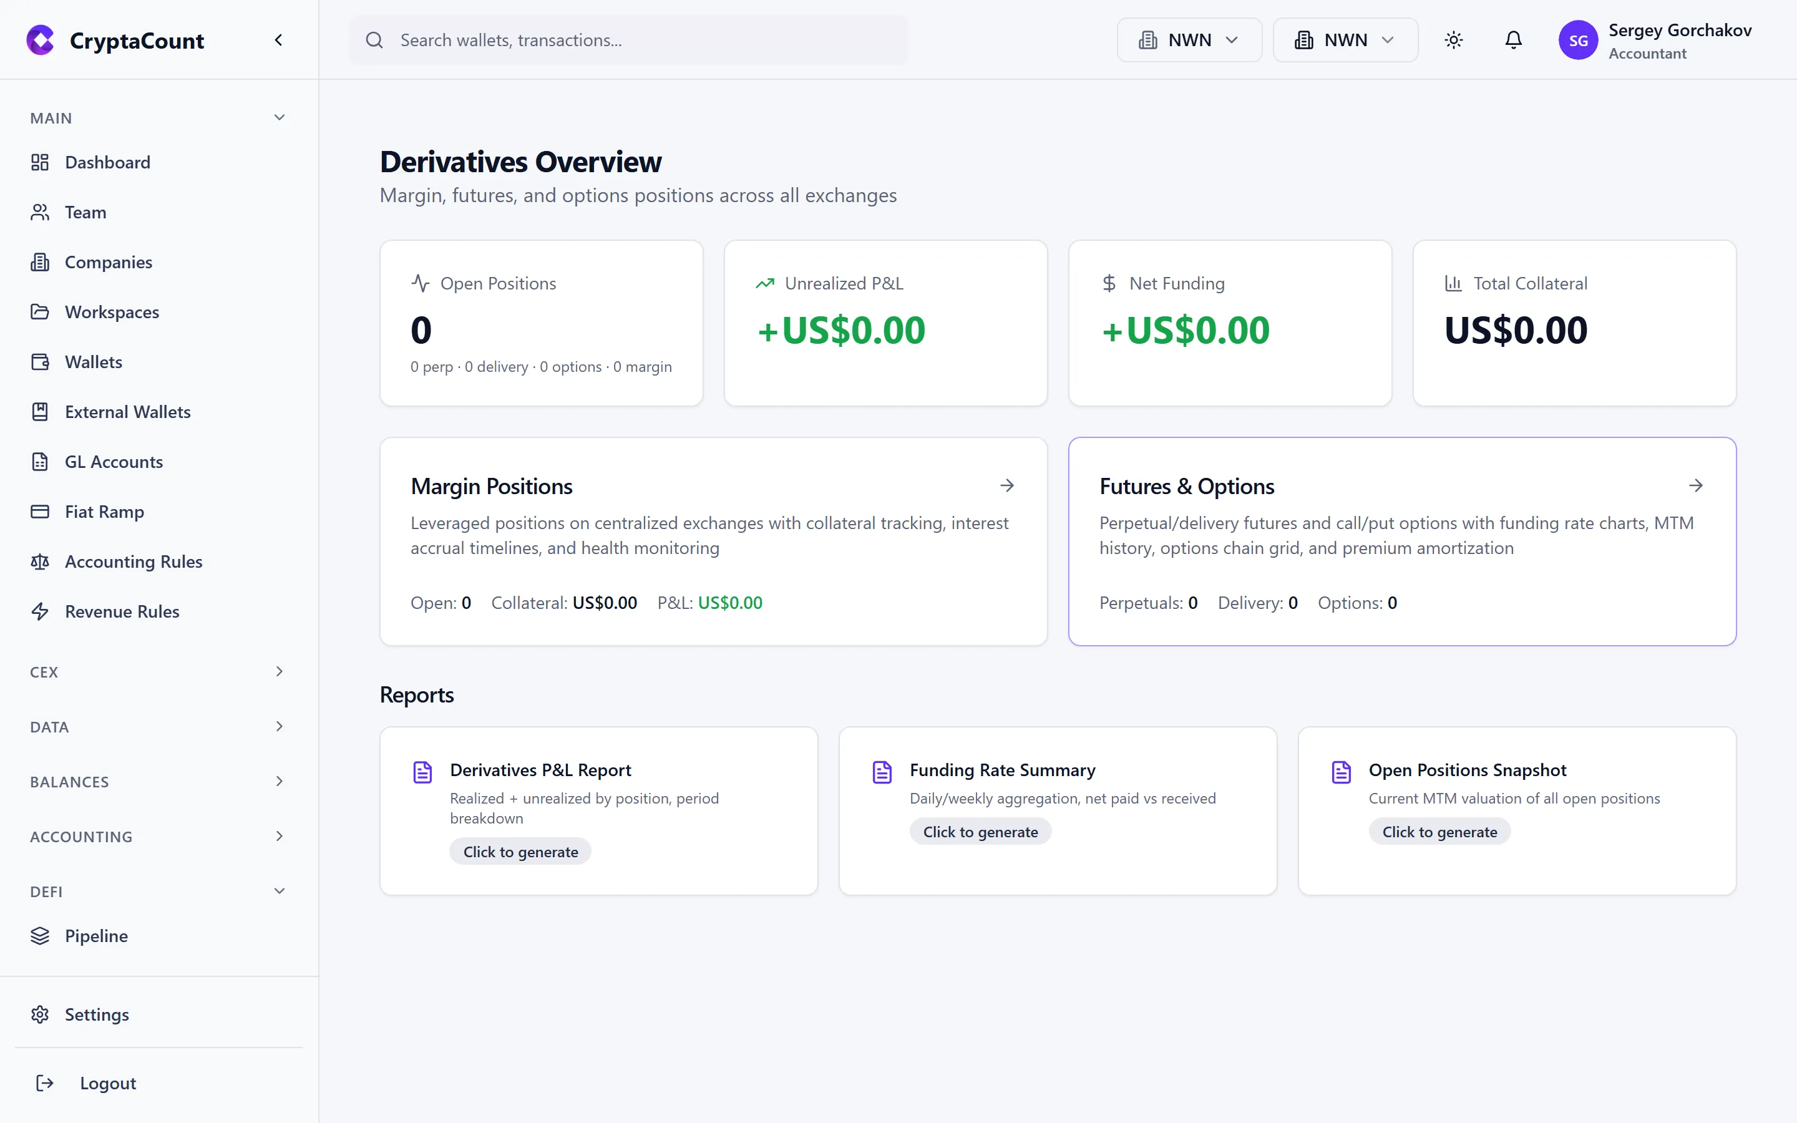Generate the Derivatives P&L Report
Screen dimensions: 1797x1123
tap(520, 852)
